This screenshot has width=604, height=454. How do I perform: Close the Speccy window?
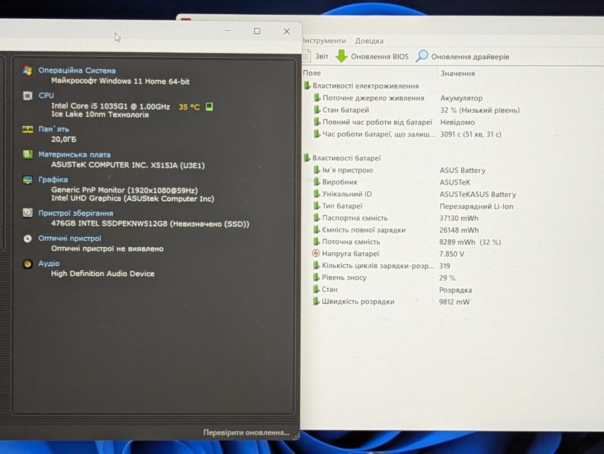click(x=287, y=32)
